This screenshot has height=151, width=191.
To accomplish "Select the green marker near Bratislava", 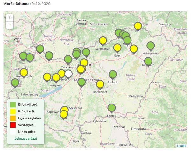I will click(x=40, y=49).
